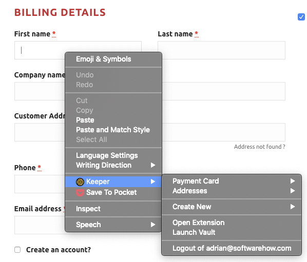Uncheck the blue checkbox at top right

[301, 17]
